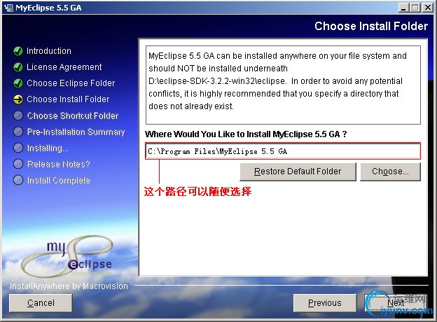Select the Installing... step label

[48, 148]
